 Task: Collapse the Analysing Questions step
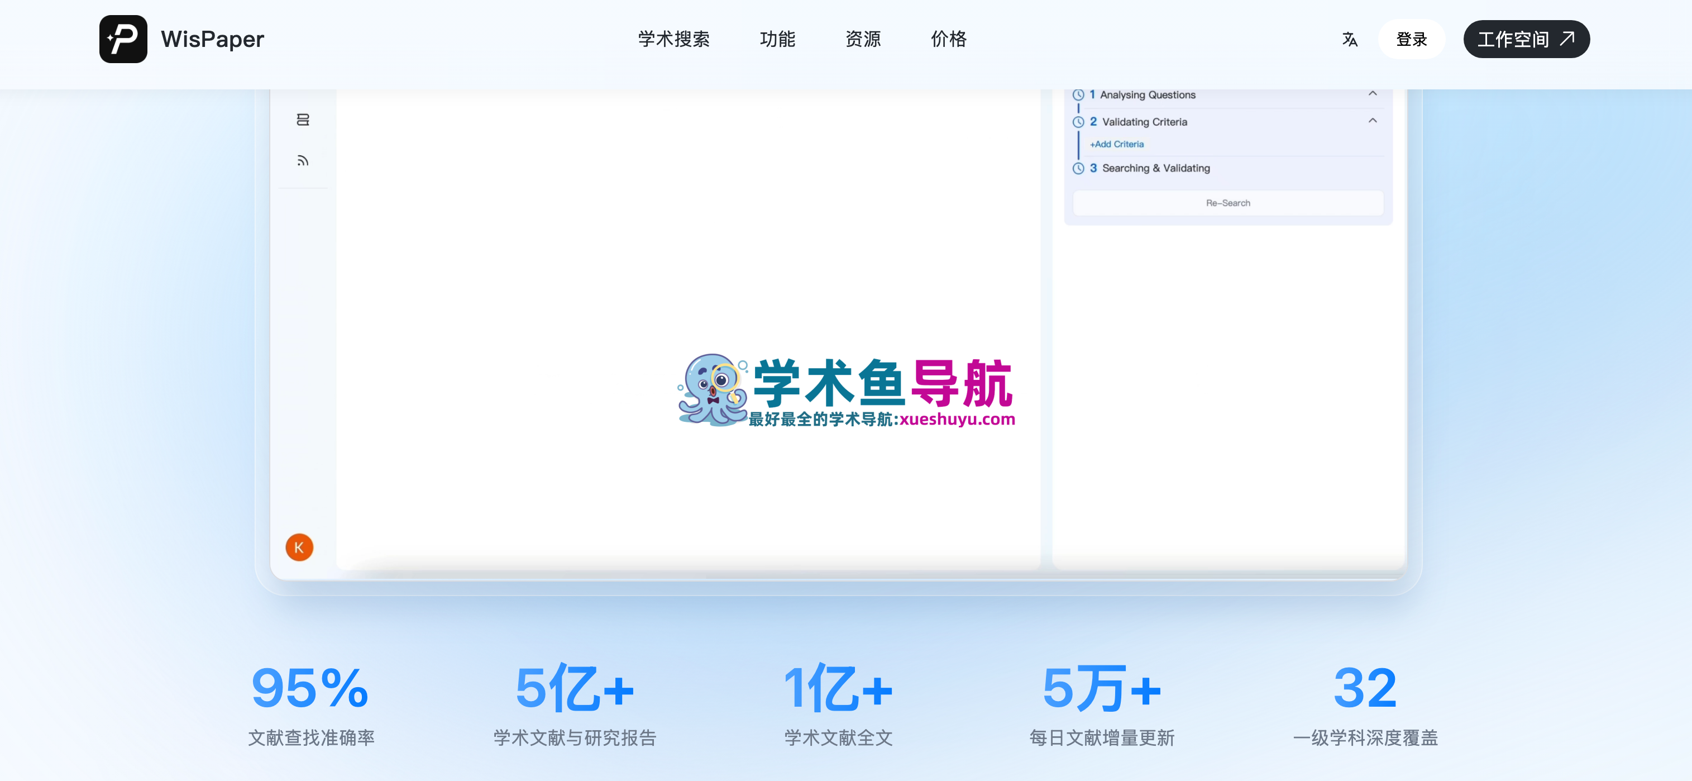1372,94
